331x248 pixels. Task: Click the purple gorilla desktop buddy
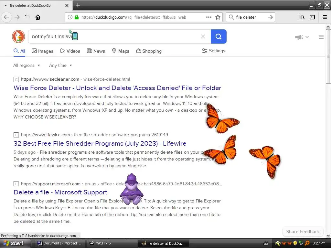[x=132, y=189]
